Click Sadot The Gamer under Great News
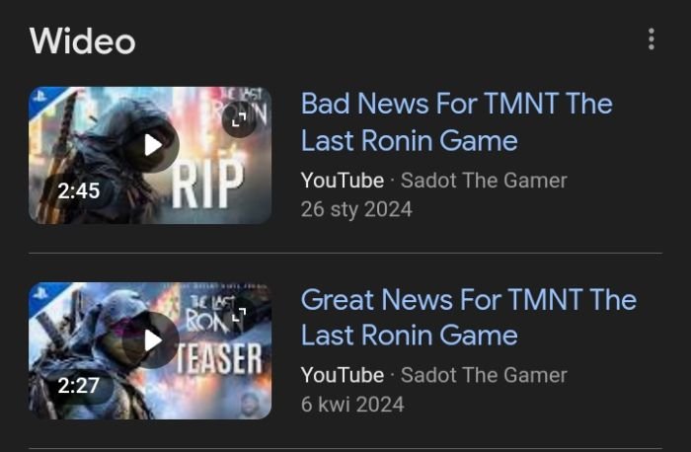 pos(484,376)
